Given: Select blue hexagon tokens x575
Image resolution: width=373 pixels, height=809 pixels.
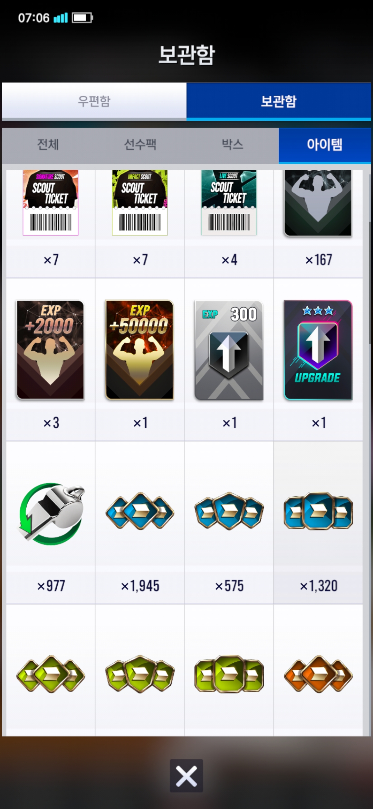Looking at the screenshot, I should coord(229,511).
